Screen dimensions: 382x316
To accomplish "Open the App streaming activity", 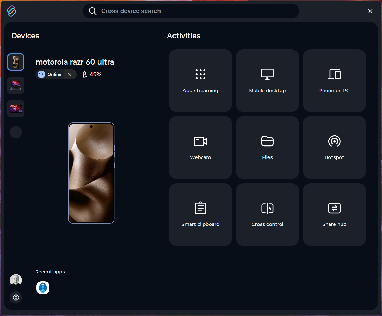I will [200, 80].
